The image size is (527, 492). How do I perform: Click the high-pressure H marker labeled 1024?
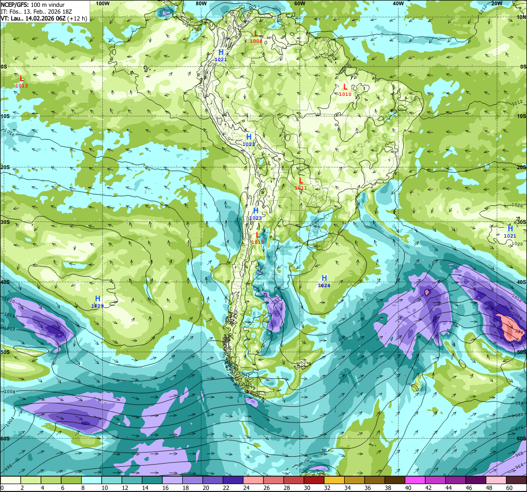coord(324,278)
